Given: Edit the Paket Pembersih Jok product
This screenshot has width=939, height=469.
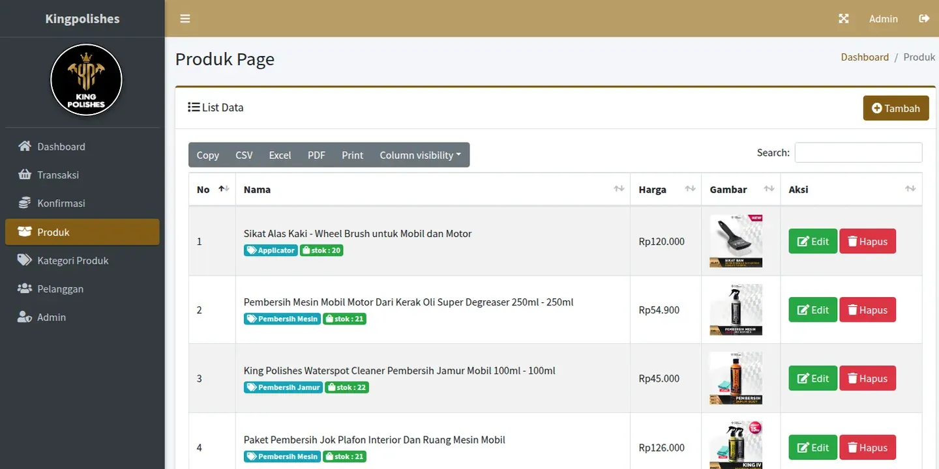Looking at the screenshot, I should coord(812,448).
